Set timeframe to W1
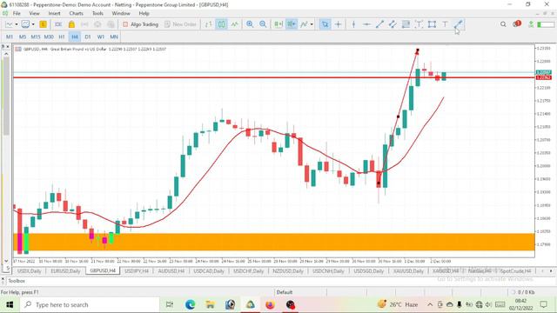This screenshot has height=313, width=557. point(101,37)
